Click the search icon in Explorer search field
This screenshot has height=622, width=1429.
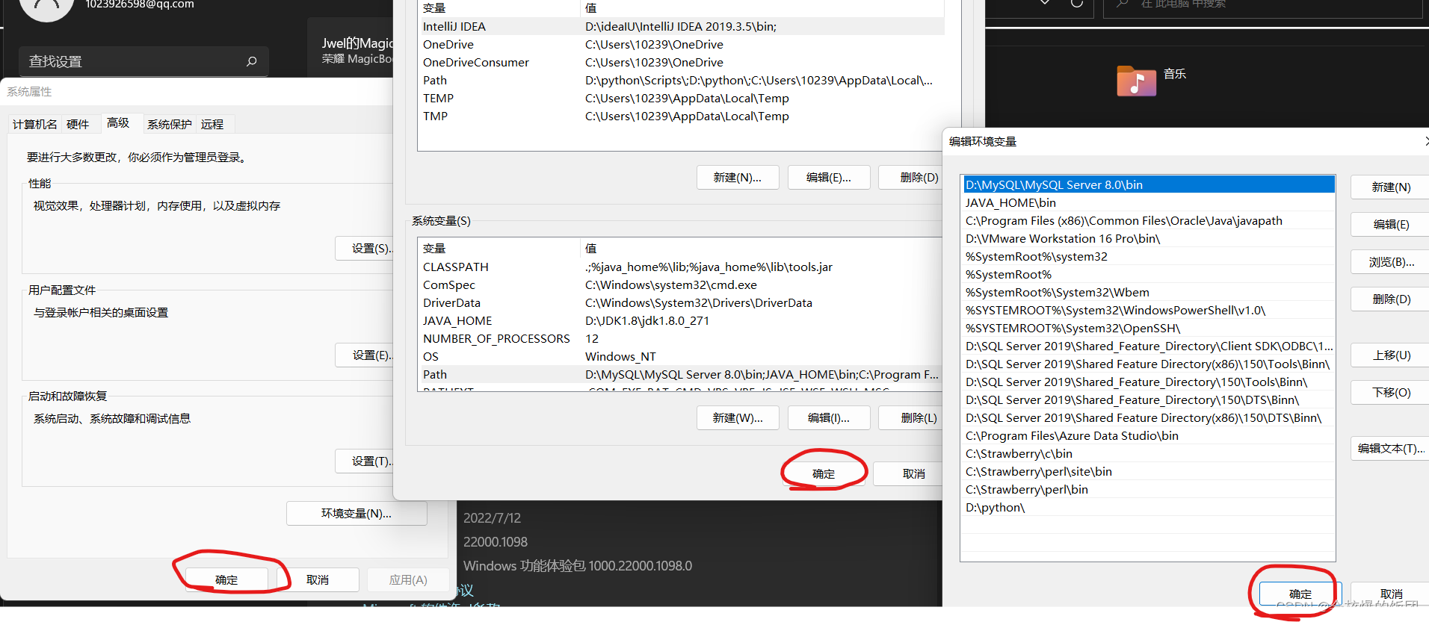(1121, 4)
